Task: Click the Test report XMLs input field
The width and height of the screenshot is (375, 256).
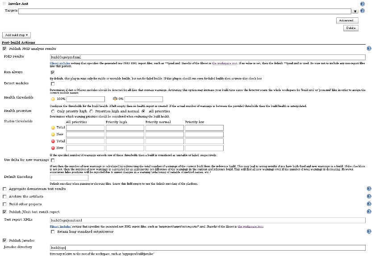Action: point(208,220)
